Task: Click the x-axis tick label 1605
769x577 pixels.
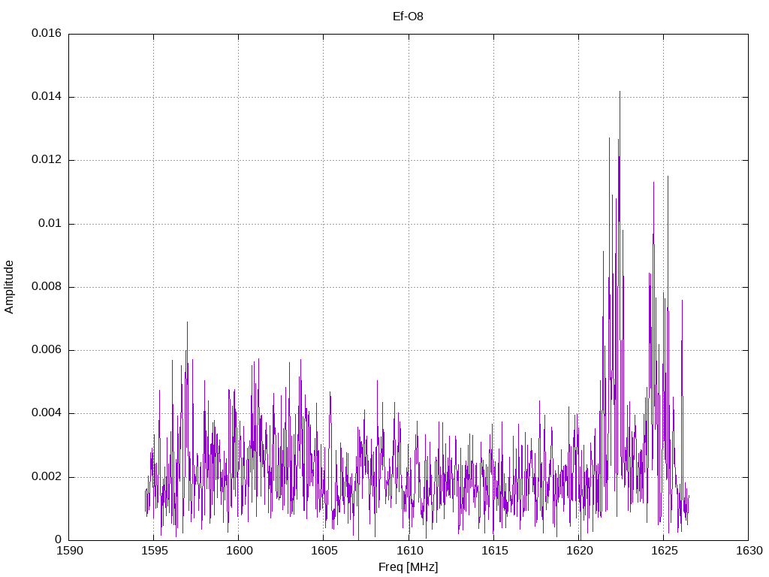Action: pyautogui.click(x=324, y=551)
